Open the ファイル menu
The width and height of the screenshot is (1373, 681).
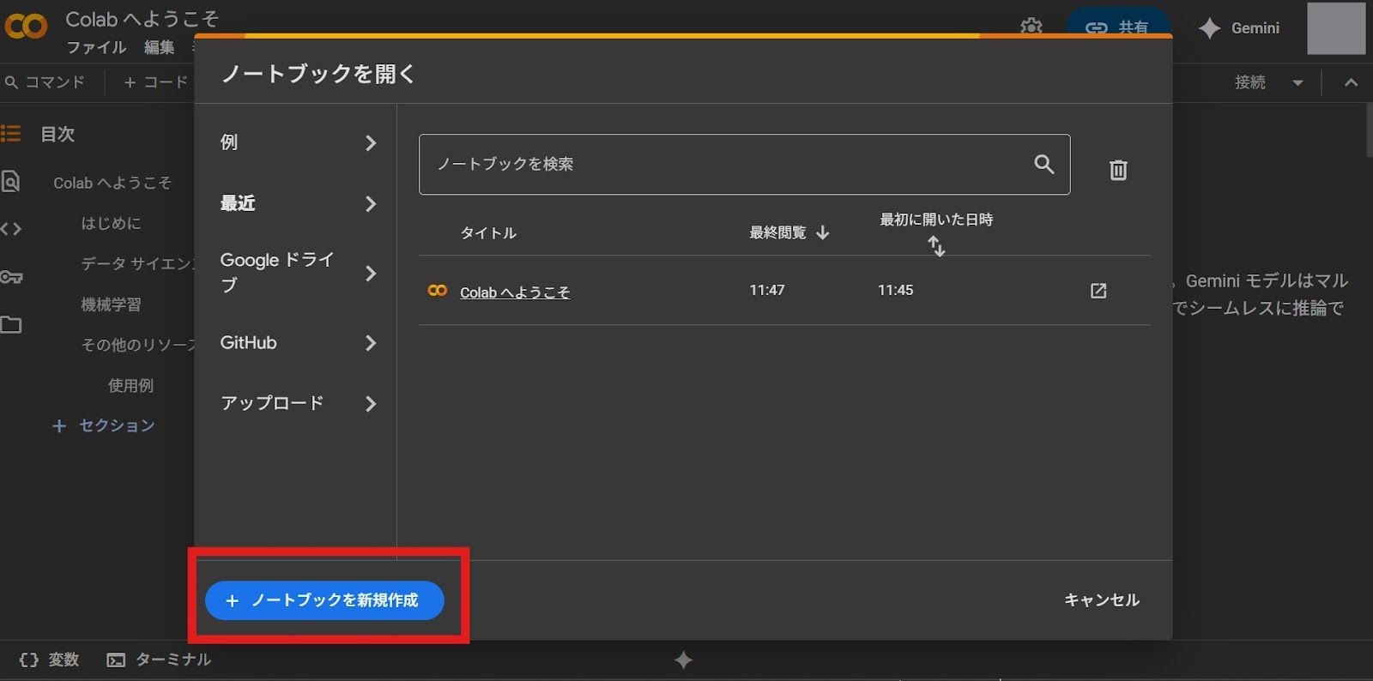coord(96,47)
